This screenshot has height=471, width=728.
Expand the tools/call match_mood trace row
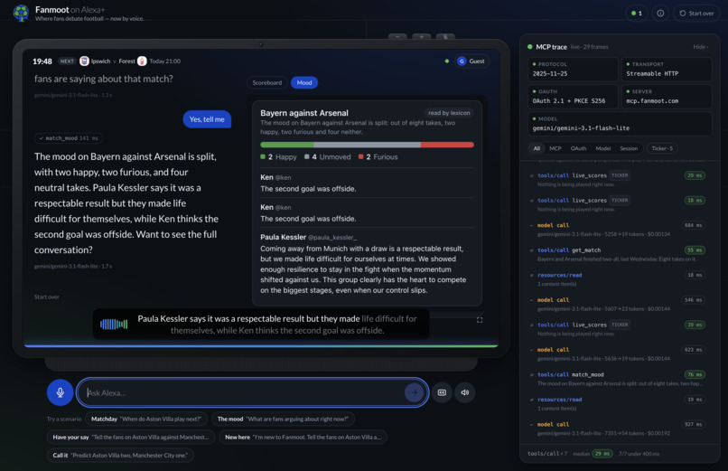619,379
